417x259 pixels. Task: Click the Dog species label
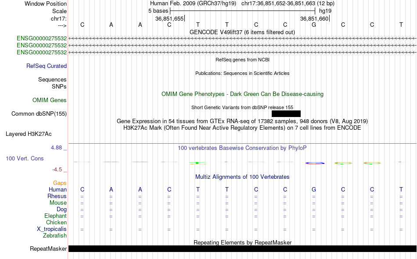(x=62, y=209)
